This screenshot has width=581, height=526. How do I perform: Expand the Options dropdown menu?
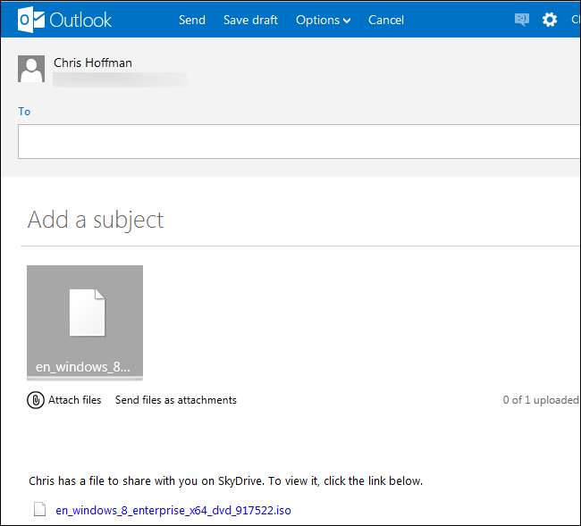coord(323,20)
